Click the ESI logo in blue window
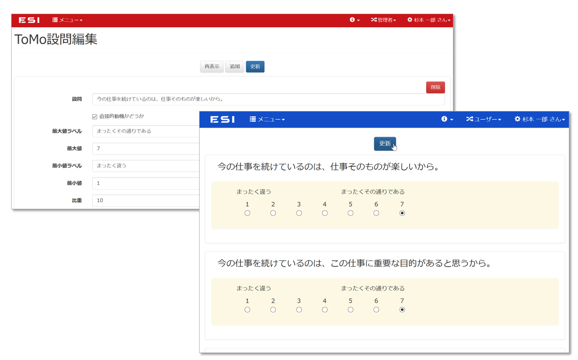 click(222, 119)
